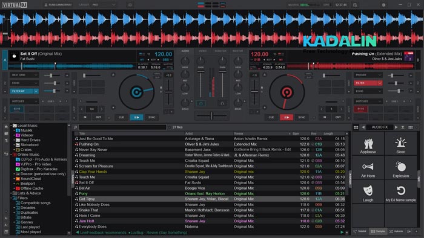Viewport: 424px width, 238px height.
Task: Click the left deck CUE button
Action: [121, 117]
